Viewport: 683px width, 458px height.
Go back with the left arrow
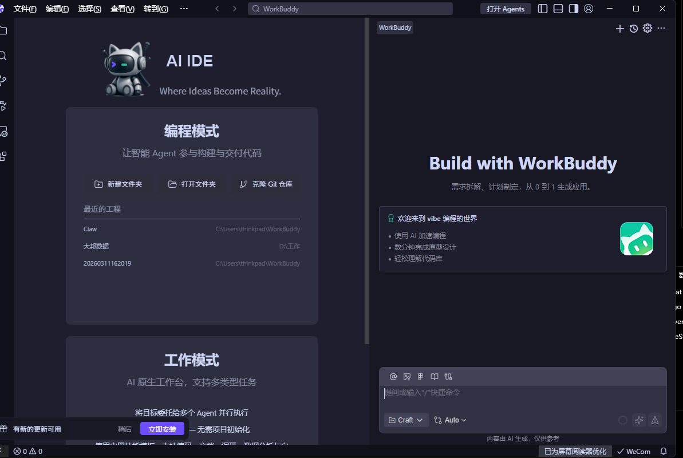pos(217,9)
